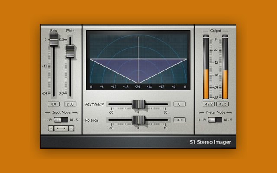This screenshot has width=277, height=173.
Task: Click the L-R label under Meter Mode
Action: (x=202, y=120)
